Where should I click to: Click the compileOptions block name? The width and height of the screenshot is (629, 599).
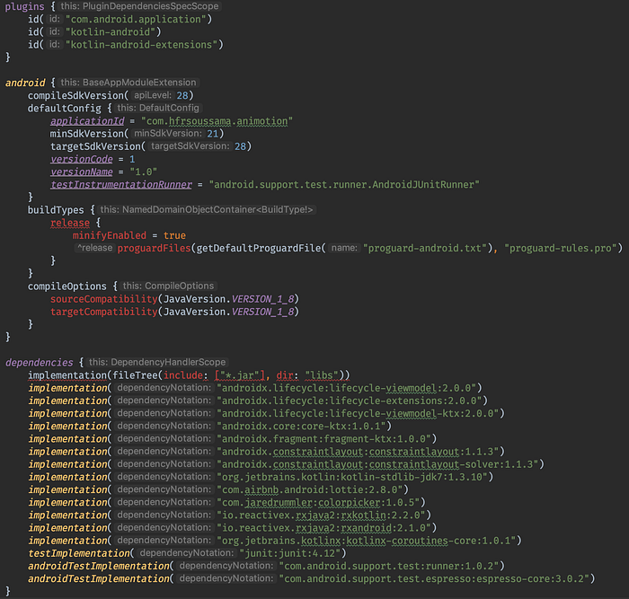67,286
